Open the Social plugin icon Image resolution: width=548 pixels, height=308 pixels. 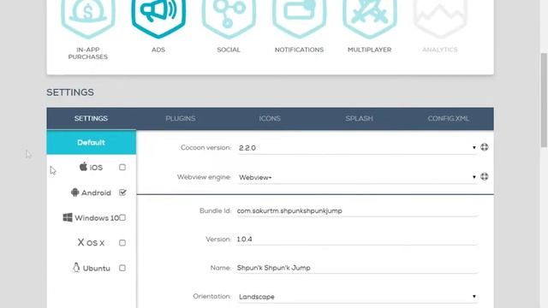229,18
